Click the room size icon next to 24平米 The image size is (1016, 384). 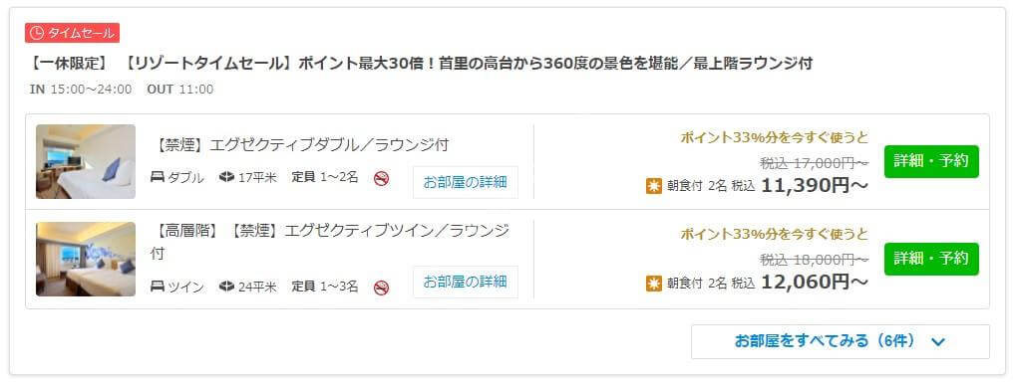226,287
